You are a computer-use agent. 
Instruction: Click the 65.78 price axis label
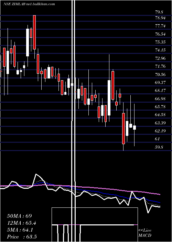[x=160, y=107]
